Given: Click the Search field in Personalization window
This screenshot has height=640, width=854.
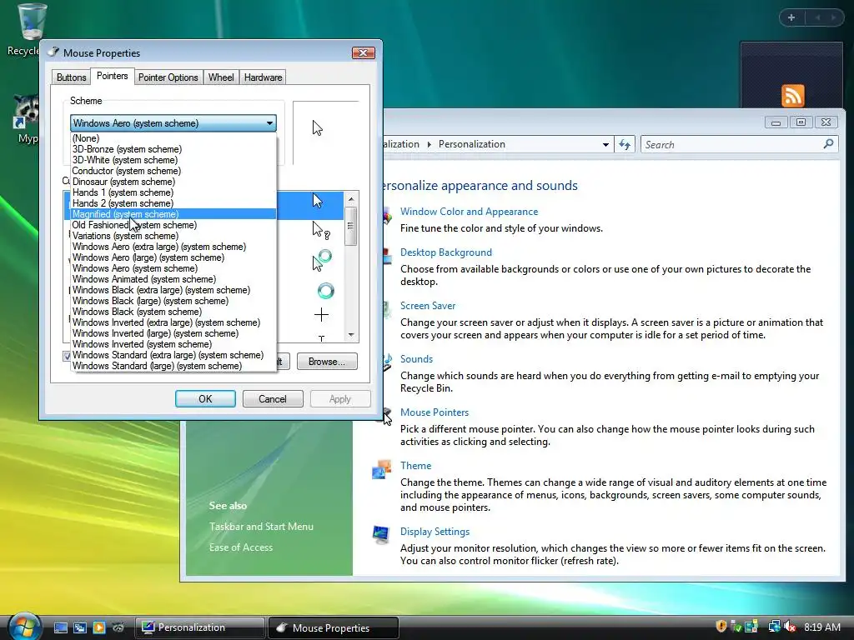Looking at the screenshot, I should [x=731, y=144].
